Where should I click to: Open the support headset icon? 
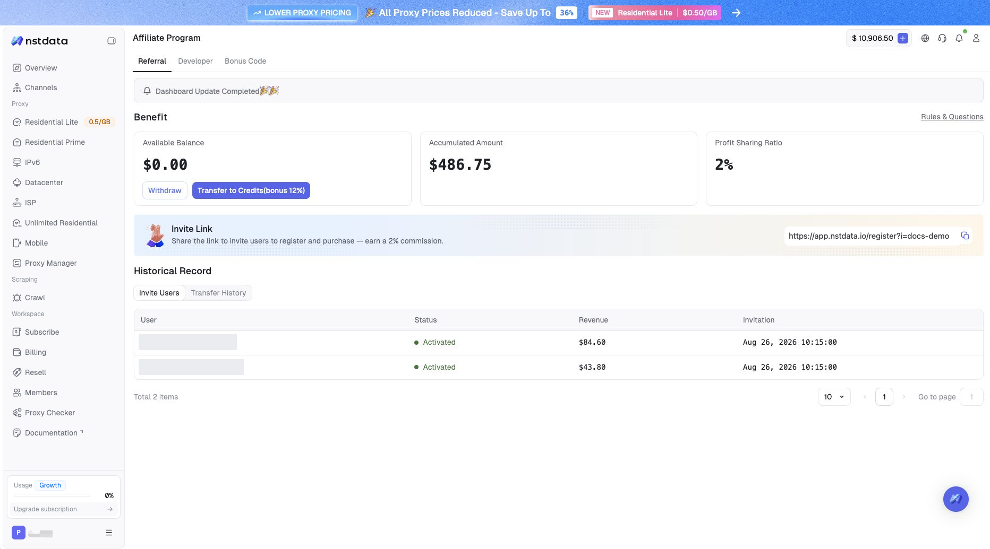tap(942, 38)
